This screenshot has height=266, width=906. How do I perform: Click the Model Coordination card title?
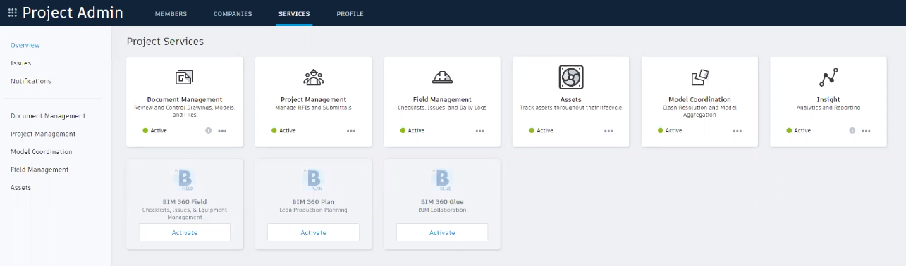click(699, 99)
